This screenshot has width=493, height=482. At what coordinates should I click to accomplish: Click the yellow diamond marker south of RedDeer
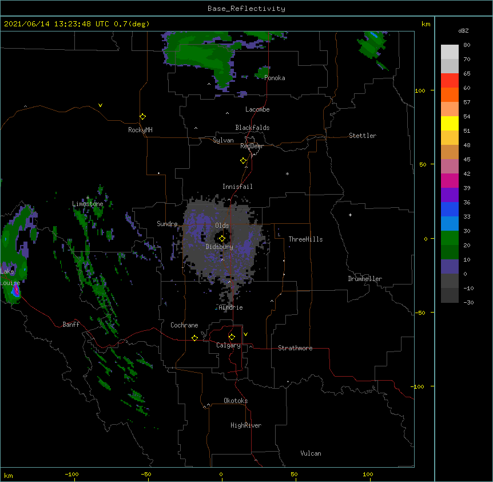[243, 160]
